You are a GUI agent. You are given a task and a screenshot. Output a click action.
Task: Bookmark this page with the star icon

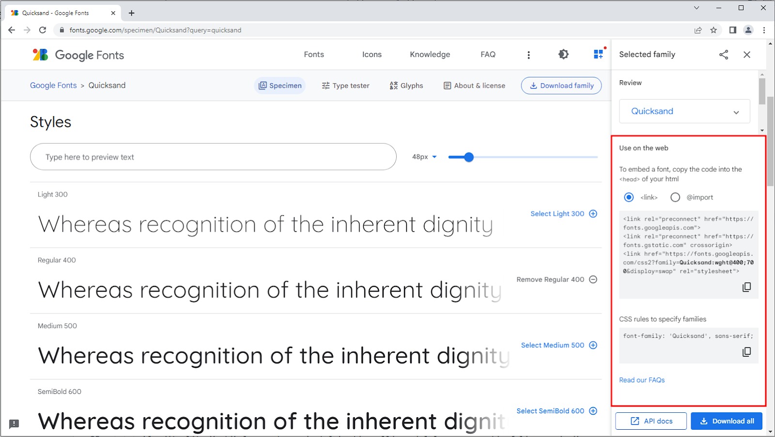713,30
